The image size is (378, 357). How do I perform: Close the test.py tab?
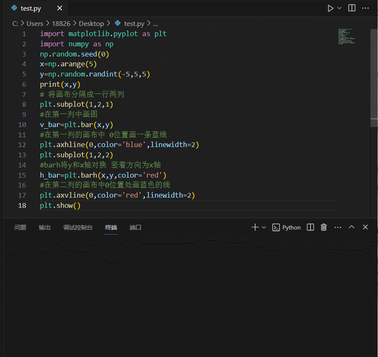click(x=59, y=8)
